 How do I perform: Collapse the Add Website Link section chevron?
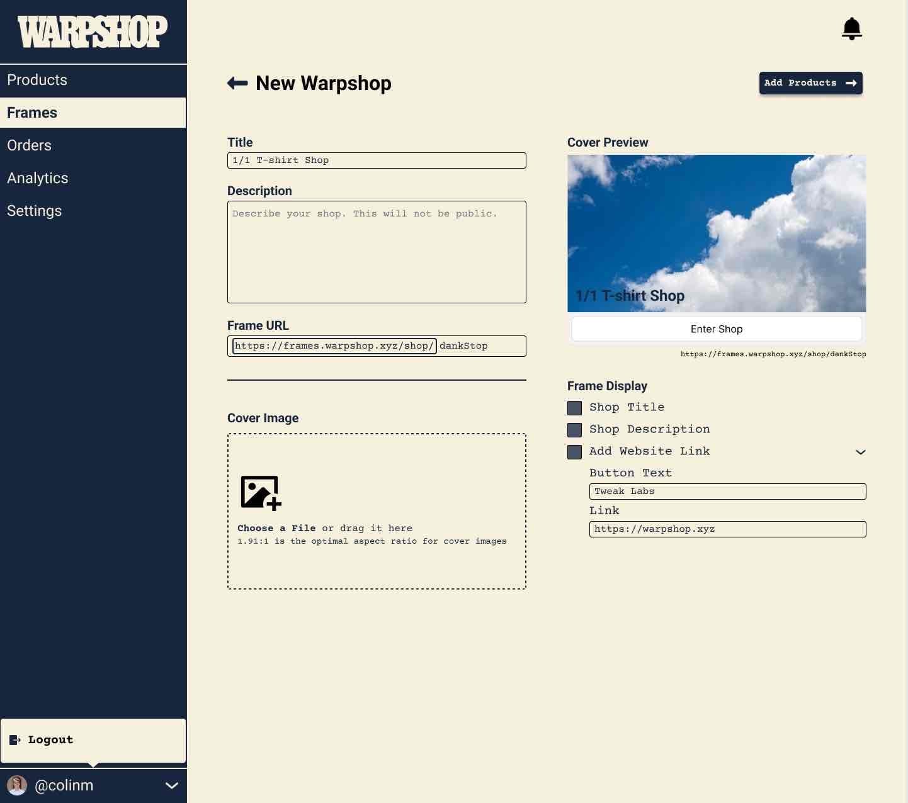click(x=860, y=452)
